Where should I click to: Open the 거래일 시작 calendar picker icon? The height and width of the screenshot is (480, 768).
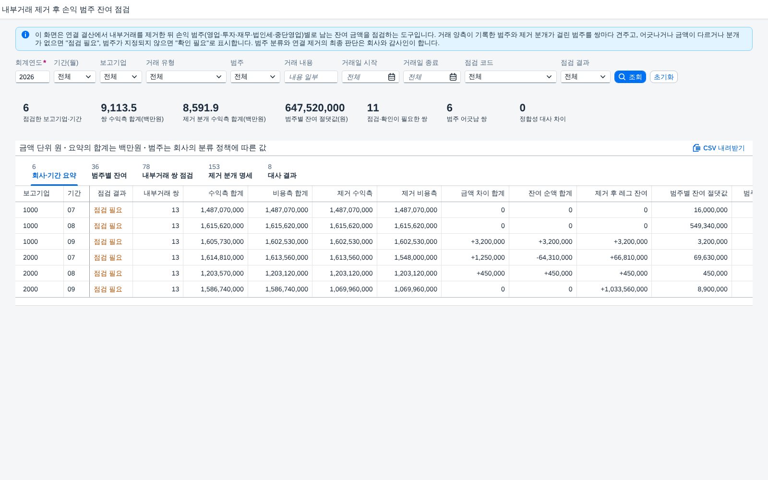(x=392, y=77)
